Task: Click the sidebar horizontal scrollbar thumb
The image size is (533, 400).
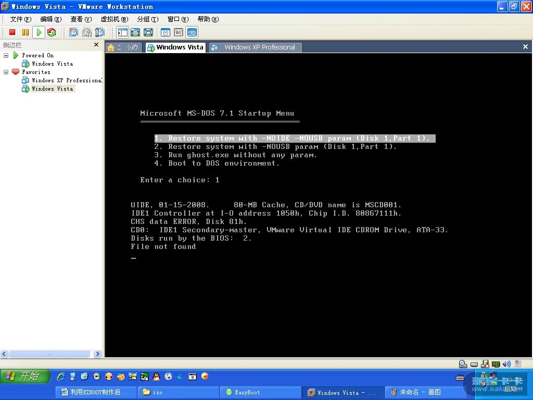Action: [49, 354]
